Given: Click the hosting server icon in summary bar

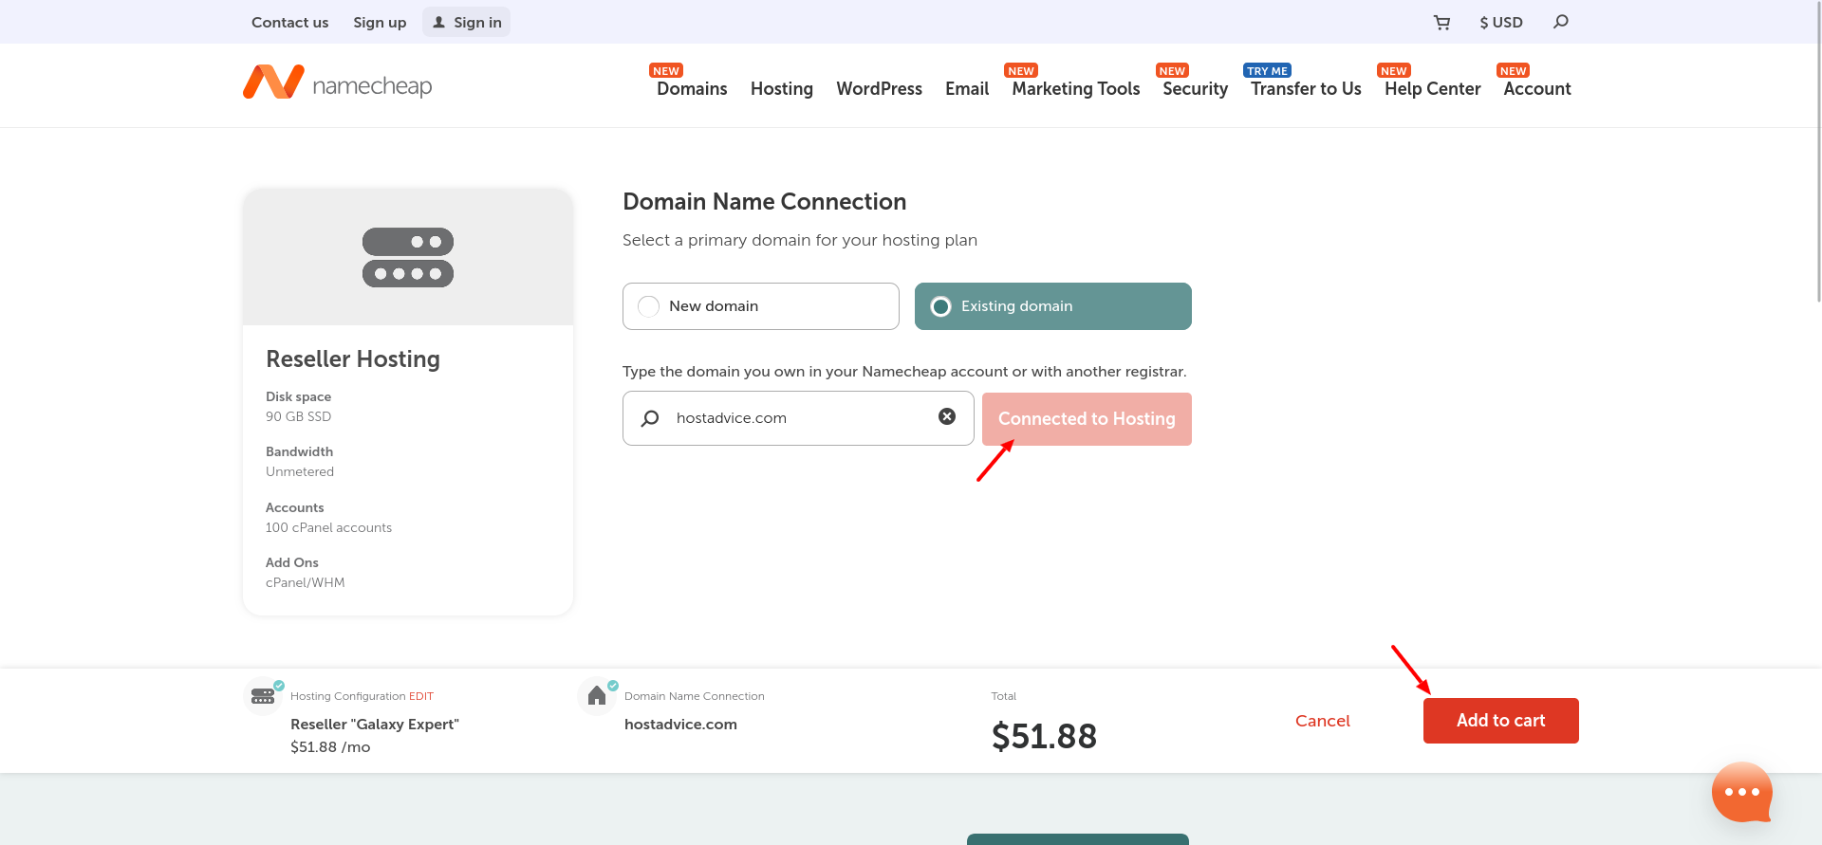Looking at the screenshot, I should point(263,696).
